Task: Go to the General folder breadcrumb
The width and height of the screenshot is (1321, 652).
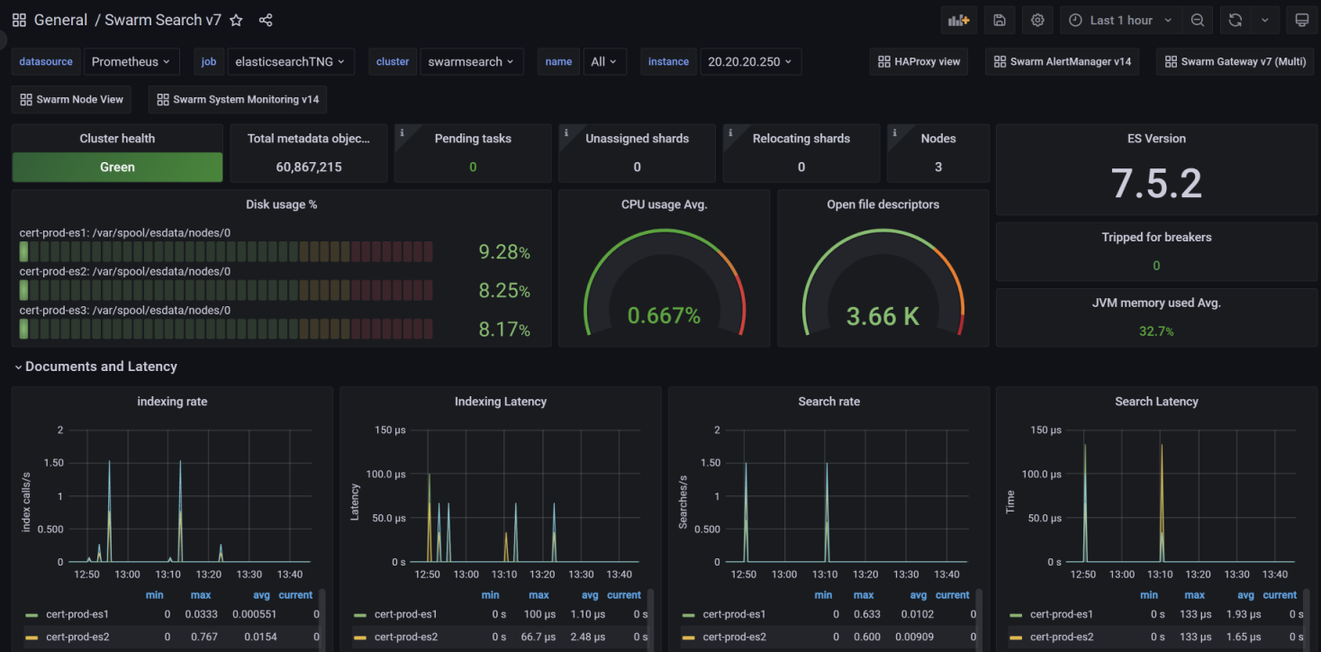Action: (x=61, y=20)
